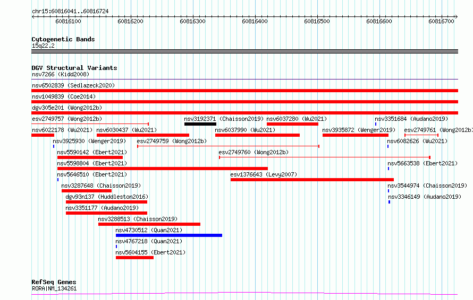Open nsv3288513 (Chaisson2019) label

[x=138, y=219]
